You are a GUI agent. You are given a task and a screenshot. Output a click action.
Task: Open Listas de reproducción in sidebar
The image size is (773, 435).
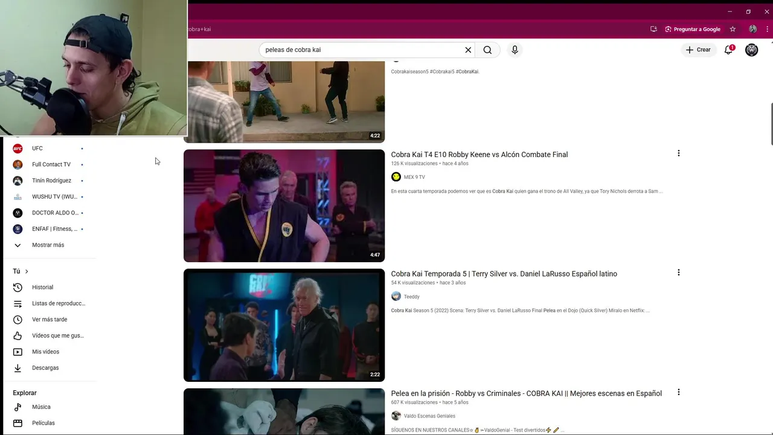tap(48, 303)
